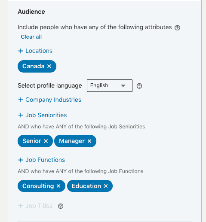The width and height of the screenshot is (206, 222).
Task: Add Job Titles targeting
Action: pyautogui.click(x=35, y=206)
